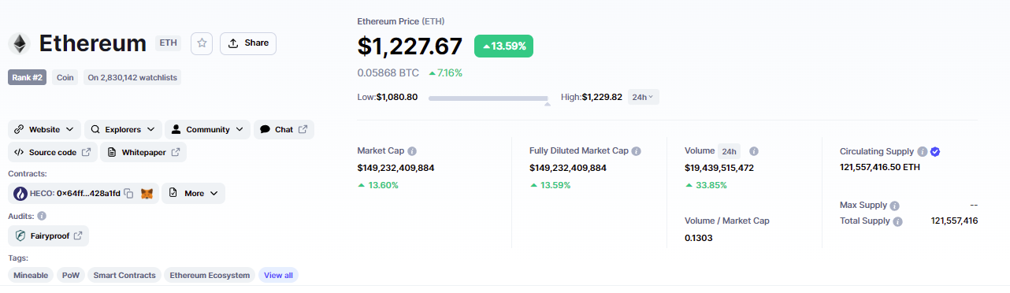
Task: Click the star watchlist icon beside ETH
Action: (202, 43)
